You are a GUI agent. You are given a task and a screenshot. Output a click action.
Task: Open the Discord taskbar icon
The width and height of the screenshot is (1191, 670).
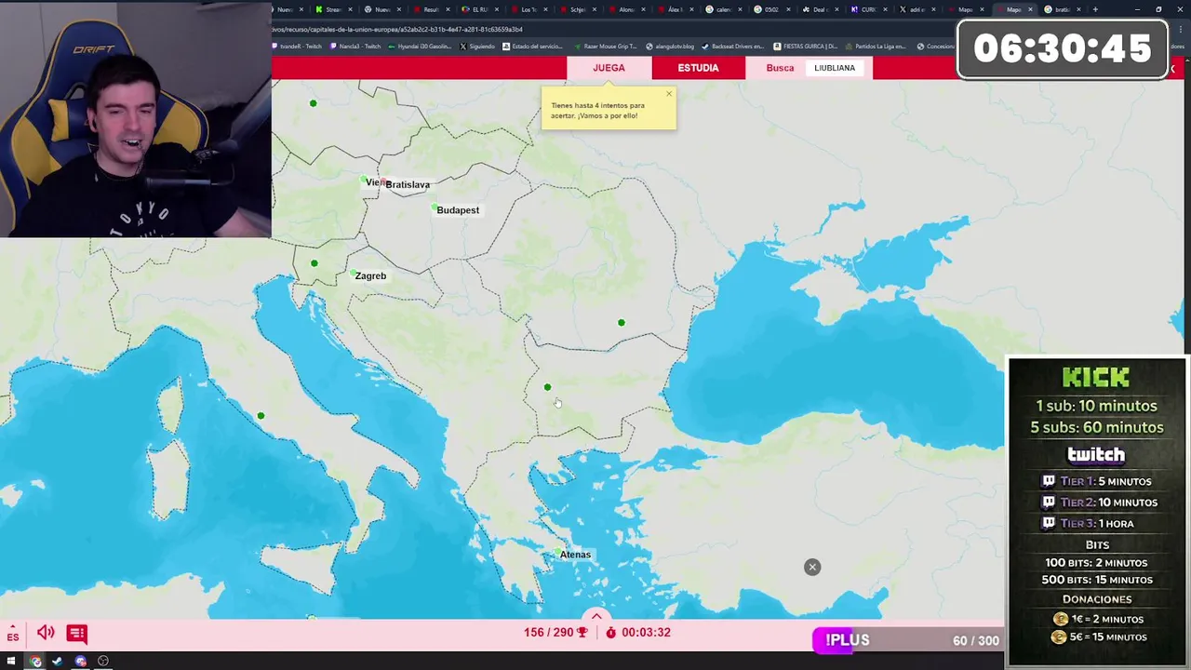(x=81, y=662)
